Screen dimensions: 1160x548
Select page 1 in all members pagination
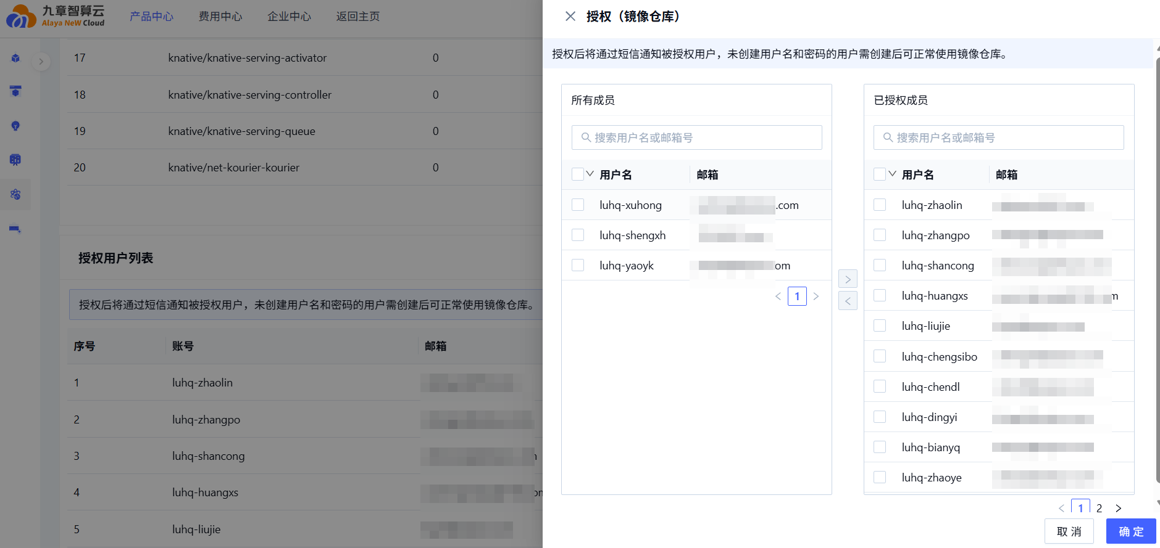coord(797,296)
